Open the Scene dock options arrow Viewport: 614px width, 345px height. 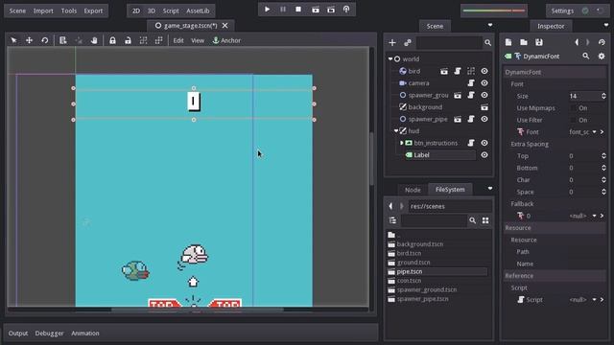coord(490,25)
